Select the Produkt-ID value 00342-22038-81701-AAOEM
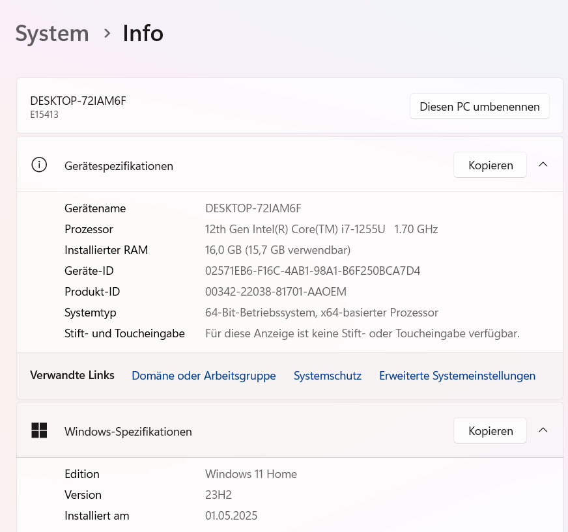Screen dimensions: 568x532 [x=276, y=292]
